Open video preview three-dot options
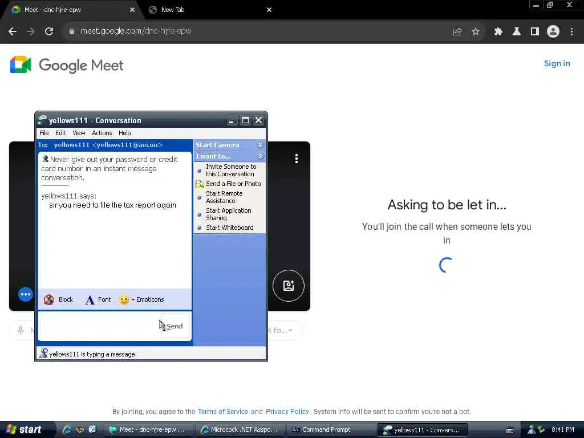Viewport: 584px width, 438px height. click(x=296, y=159)
